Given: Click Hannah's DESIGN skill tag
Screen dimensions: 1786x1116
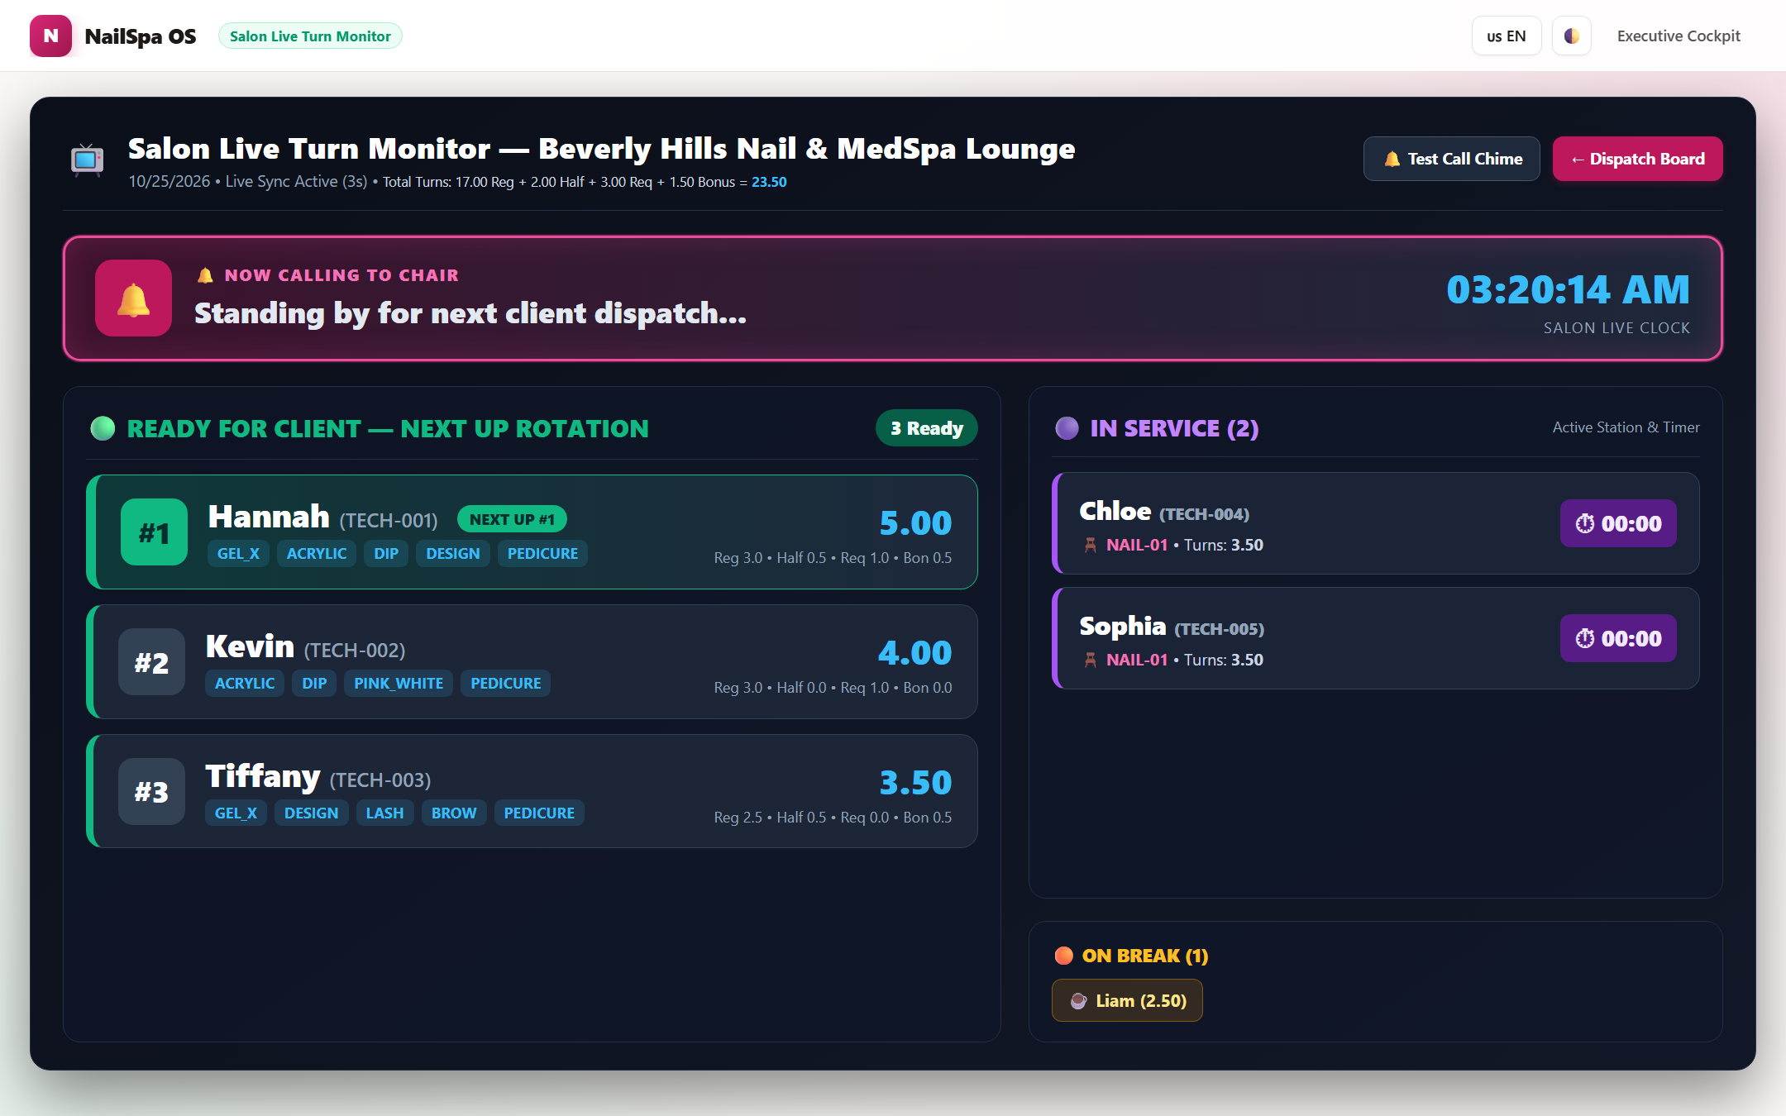Looking at the screenshot, I should (x=453, y=554).
